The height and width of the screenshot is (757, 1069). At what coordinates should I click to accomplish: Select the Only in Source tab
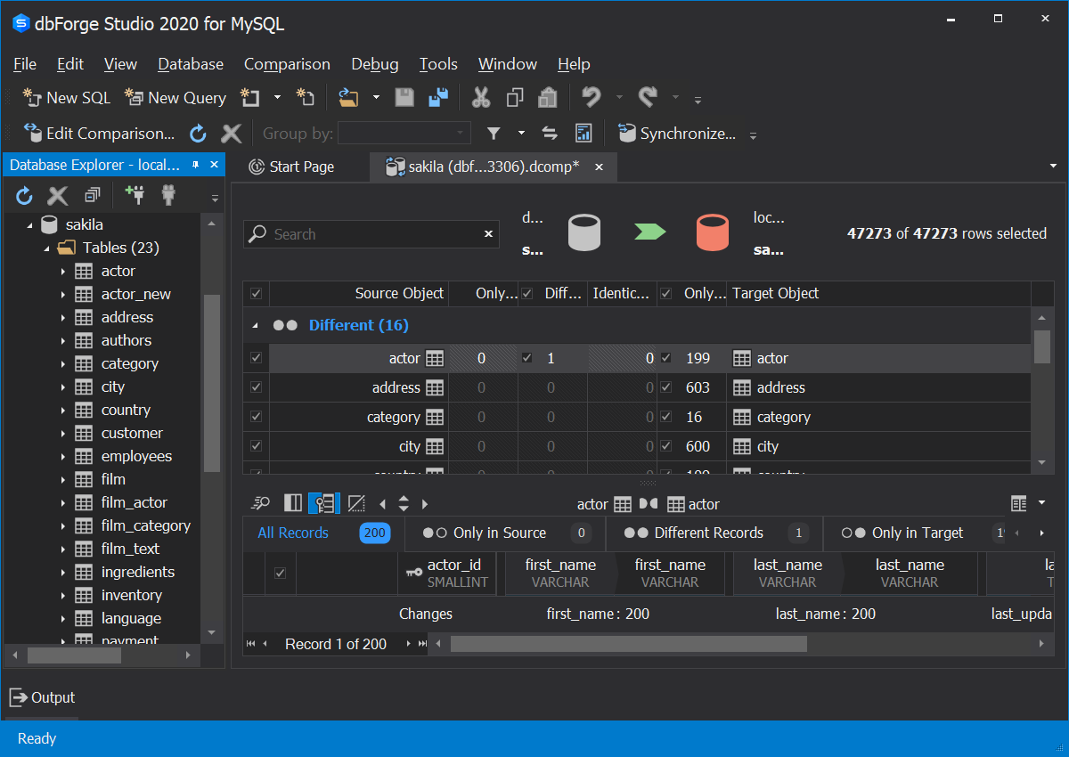[504, 533]
